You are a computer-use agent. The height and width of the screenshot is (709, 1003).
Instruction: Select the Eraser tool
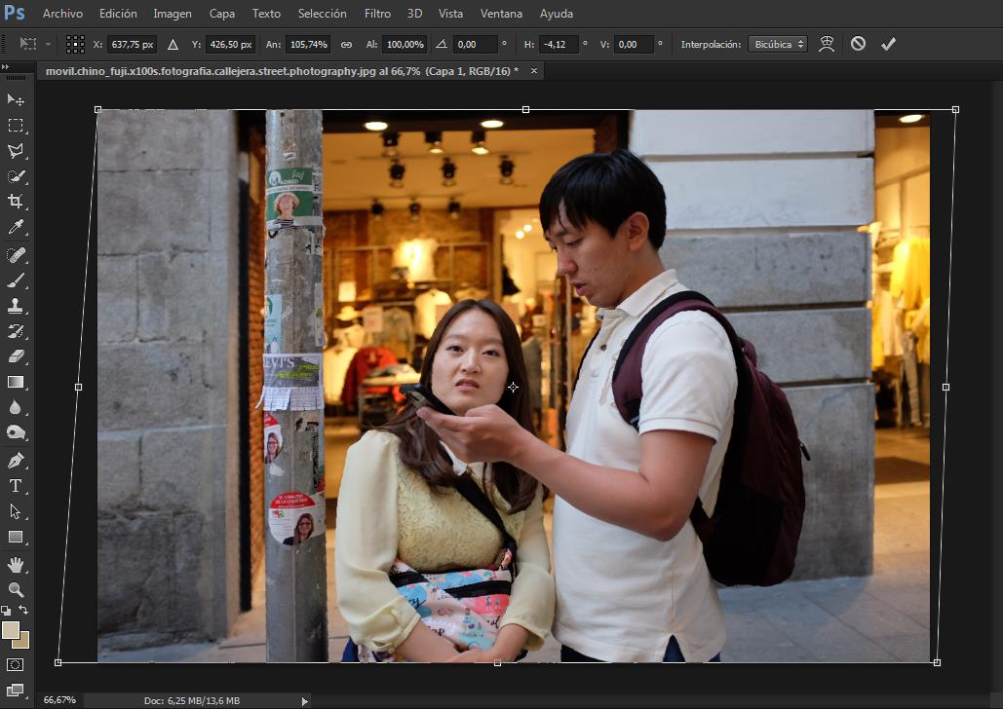tap(16, 356)
